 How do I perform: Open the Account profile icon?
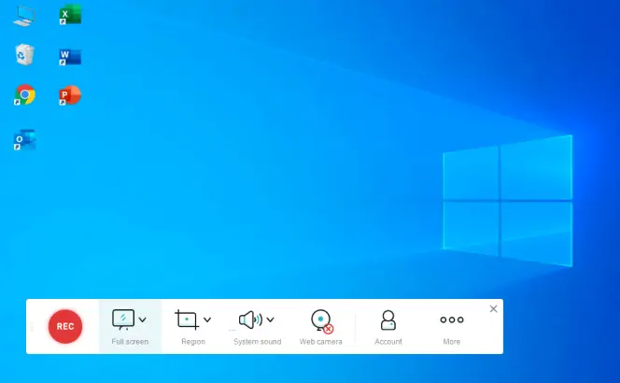387,320
